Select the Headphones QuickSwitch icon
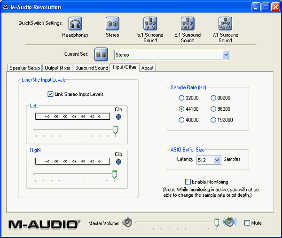Image resolution: width=282 pixels, height=238 pixels. [75, 24]
